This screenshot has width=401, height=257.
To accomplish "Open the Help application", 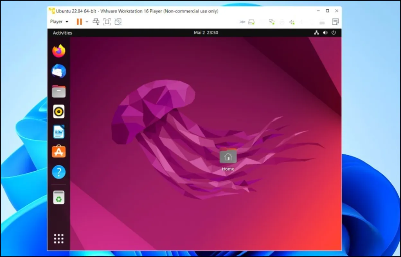I will point(59,172).
